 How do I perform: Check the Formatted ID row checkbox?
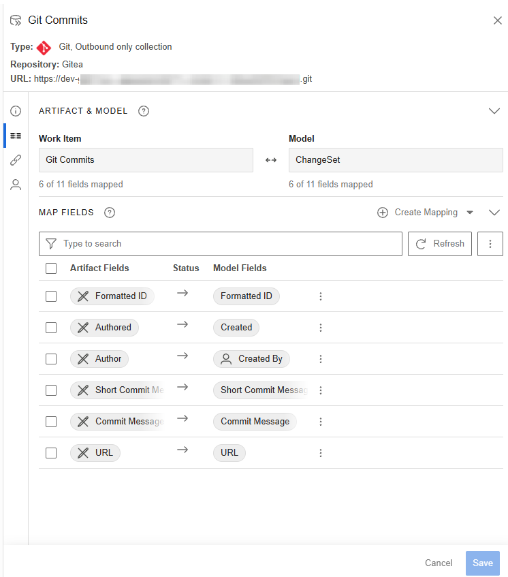(51, 296)
